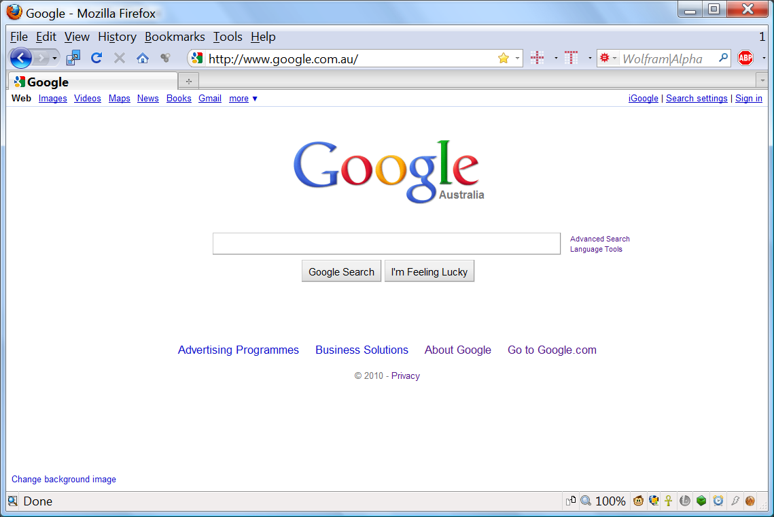Open the Bookmarks menu
The height and width of the screenshot is (517, 774).
tap(175, 37)
